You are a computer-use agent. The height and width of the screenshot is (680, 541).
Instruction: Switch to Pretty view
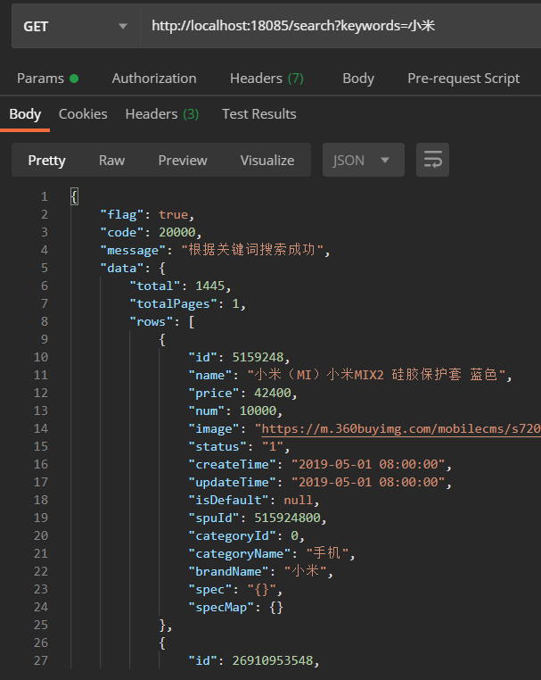pyautogui.click(x=46, y=161)
